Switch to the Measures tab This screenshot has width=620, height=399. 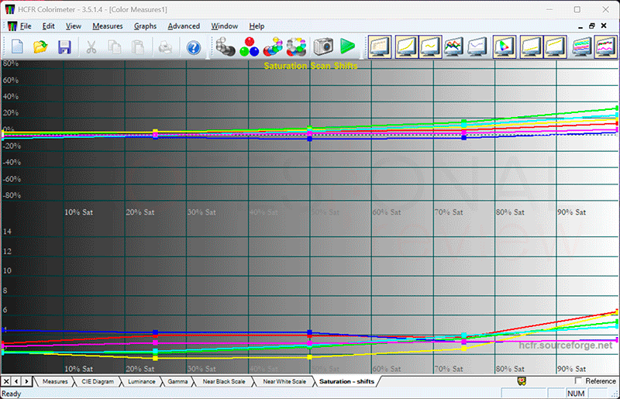55,381
